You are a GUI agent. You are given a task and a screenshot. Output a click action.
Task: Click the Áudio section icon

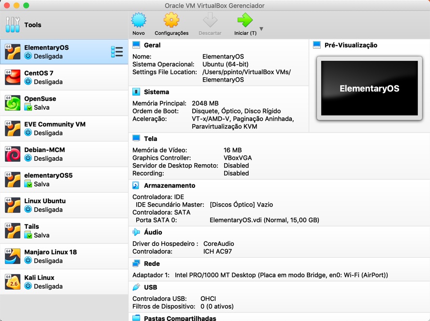[x=137, y=232]
